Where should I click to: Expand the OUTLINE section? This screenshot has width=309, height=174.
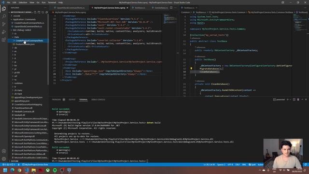[x=14, y=161]
